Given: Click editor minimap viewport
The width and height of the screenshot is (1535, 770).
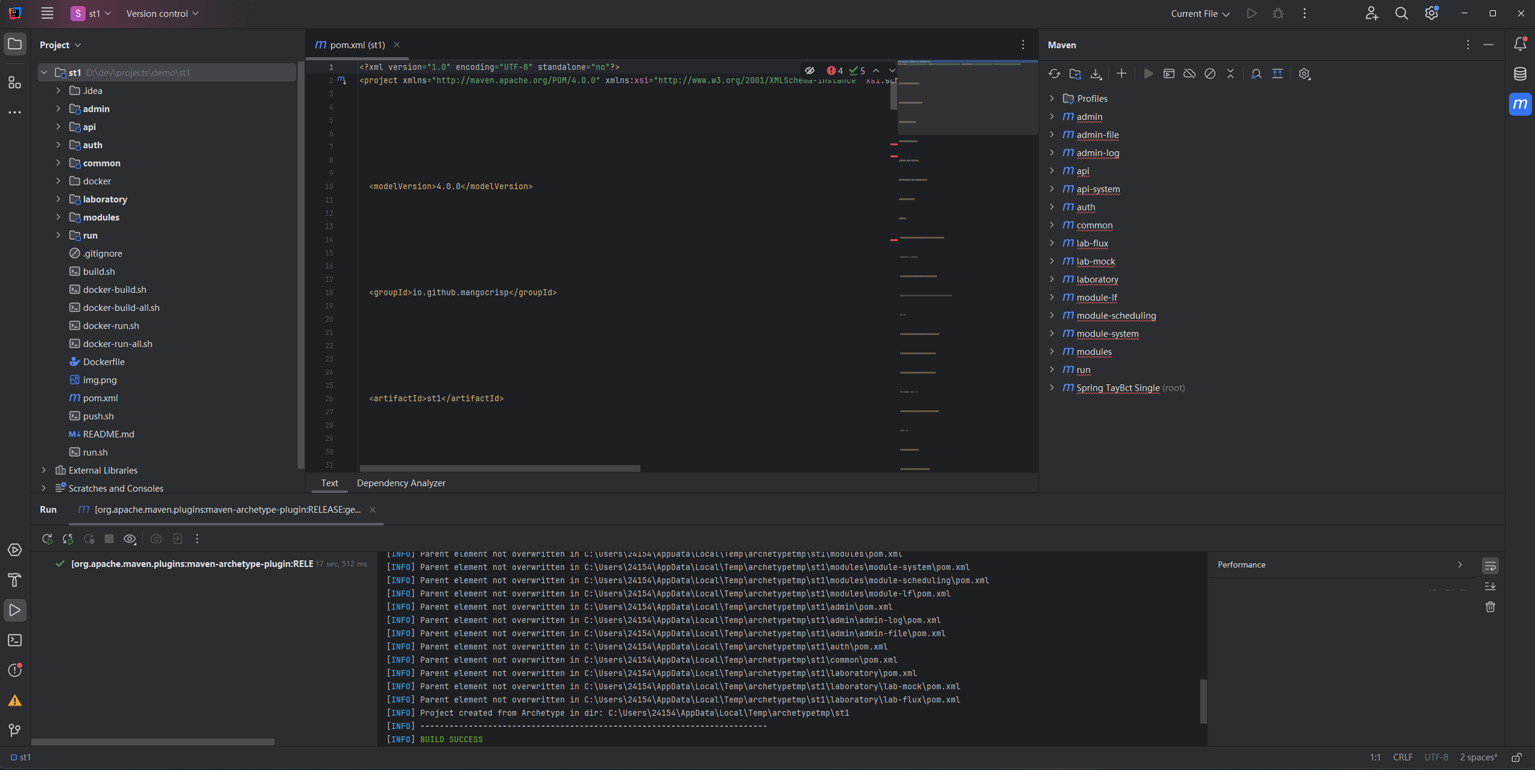Looking at the screenshot, I should click(x=968, y=97).
